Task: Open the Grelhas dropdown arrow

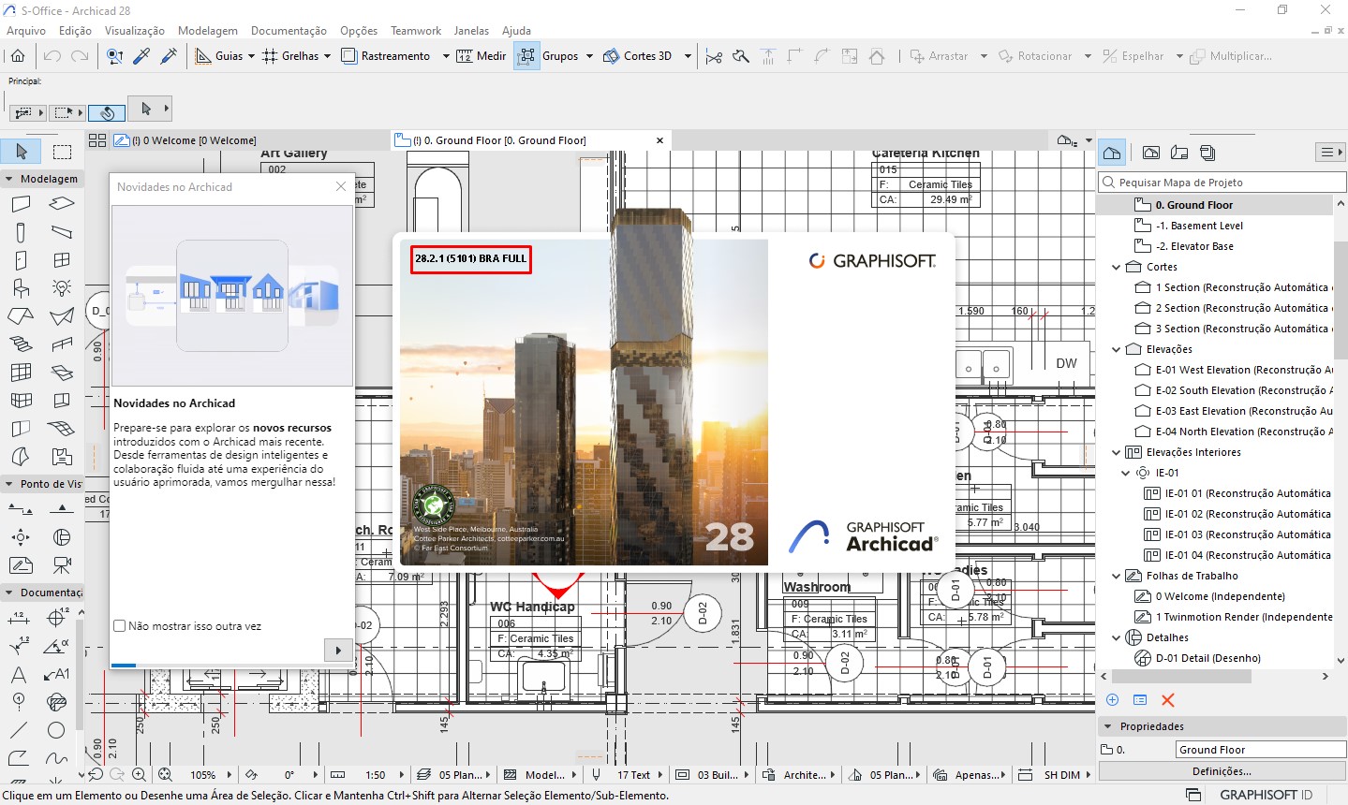Action: point(327,56)
